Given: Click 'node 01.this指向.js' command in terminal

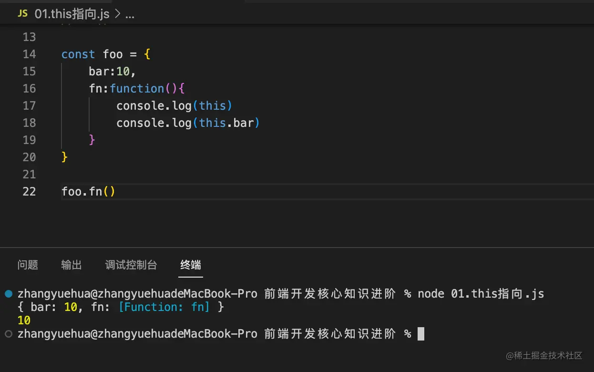Looking at the screenshot, I should coord(481,294).
